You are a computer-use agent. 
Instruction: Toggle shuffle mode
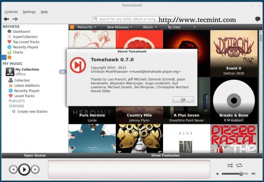(x=230, y=165)
